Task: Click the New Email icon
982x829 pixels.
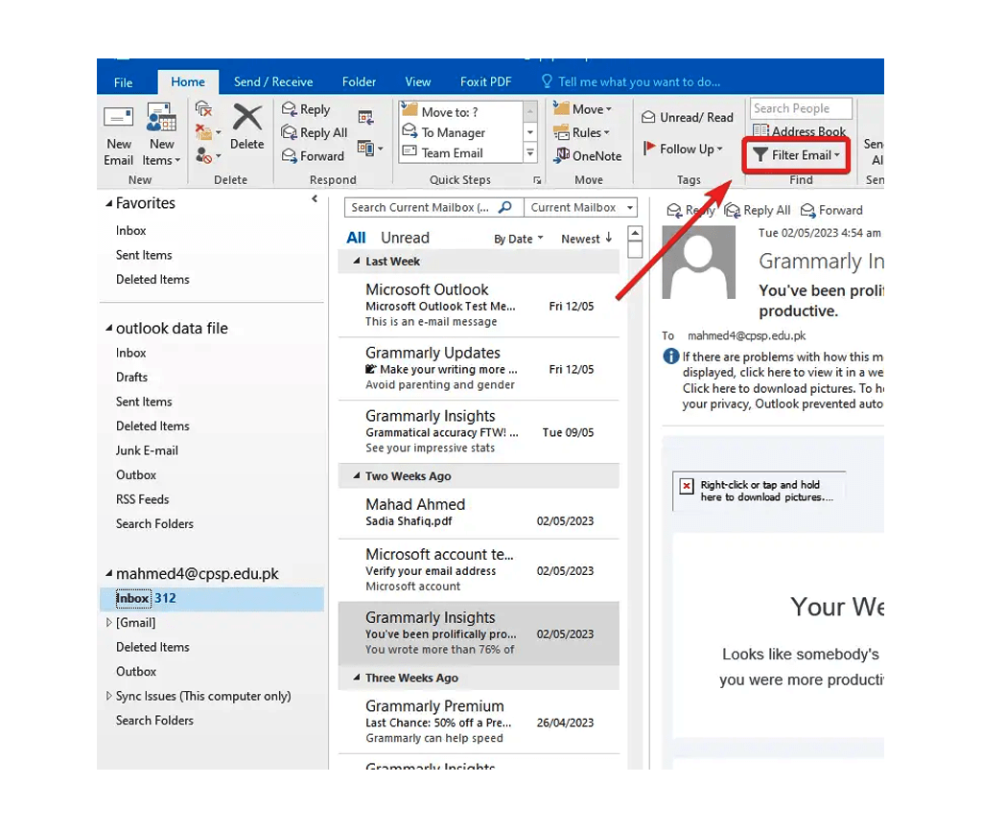Action: (118, 119)
